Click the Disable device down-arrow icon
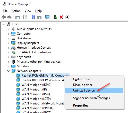This screenshot has height=113, width=128. pos(67,17)
